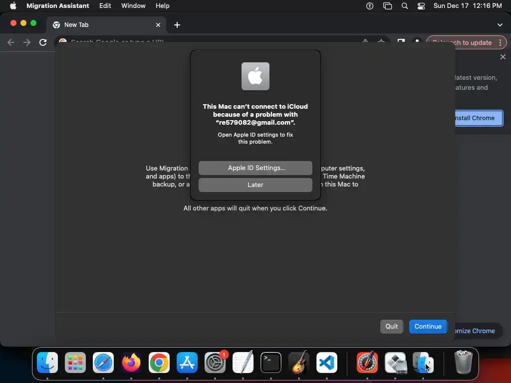Open Trash from the Dock
The height and width of the screenshot is (383, 511).
463,362
